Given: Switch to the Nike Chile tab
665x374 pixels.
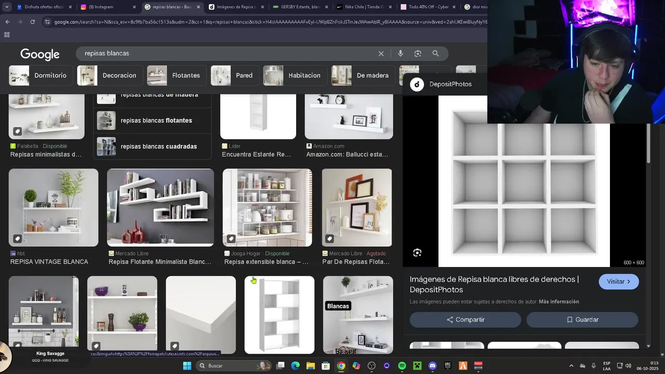Looking at the screenshot, I should coord(364,7).
